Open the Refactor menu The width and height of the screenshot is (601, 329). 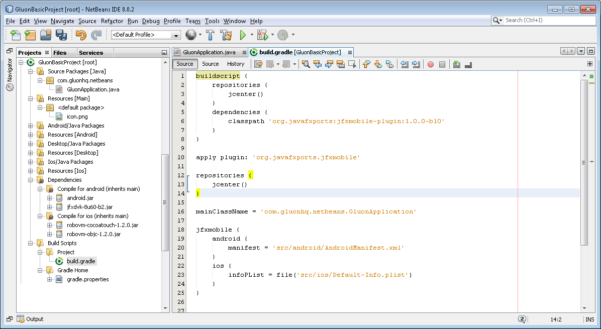coord(112,21)
